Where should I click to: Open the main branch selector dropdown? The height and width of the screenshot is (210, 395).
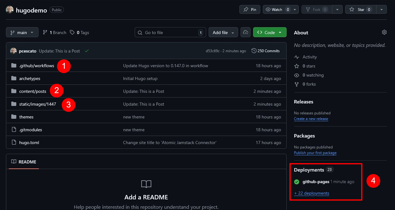pos(22,32)
